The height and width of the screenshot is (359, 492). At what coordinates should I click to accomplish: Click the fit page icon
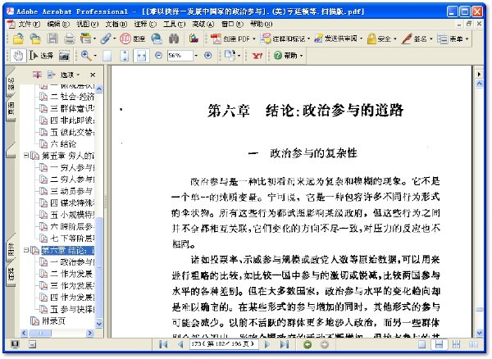pyautogui.click(x=125, y=56)
